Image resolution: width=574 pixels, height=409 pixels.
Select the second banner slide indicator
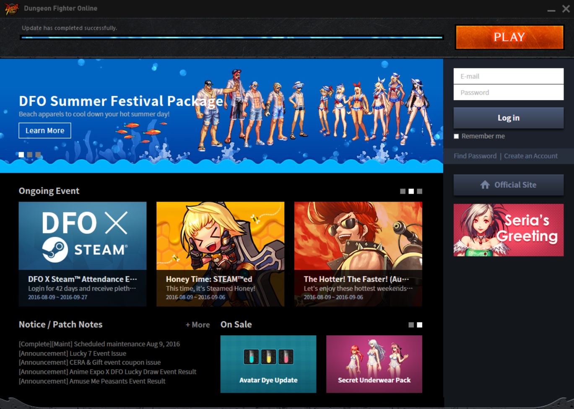[30, 155]
